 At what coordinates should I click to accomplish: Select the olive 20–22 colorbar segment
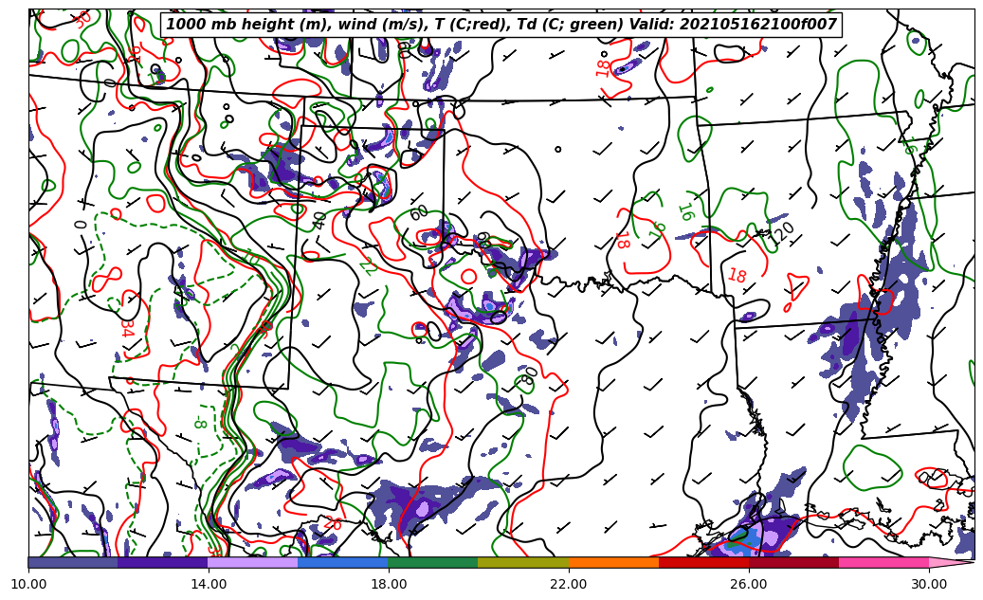coord(523,562)
